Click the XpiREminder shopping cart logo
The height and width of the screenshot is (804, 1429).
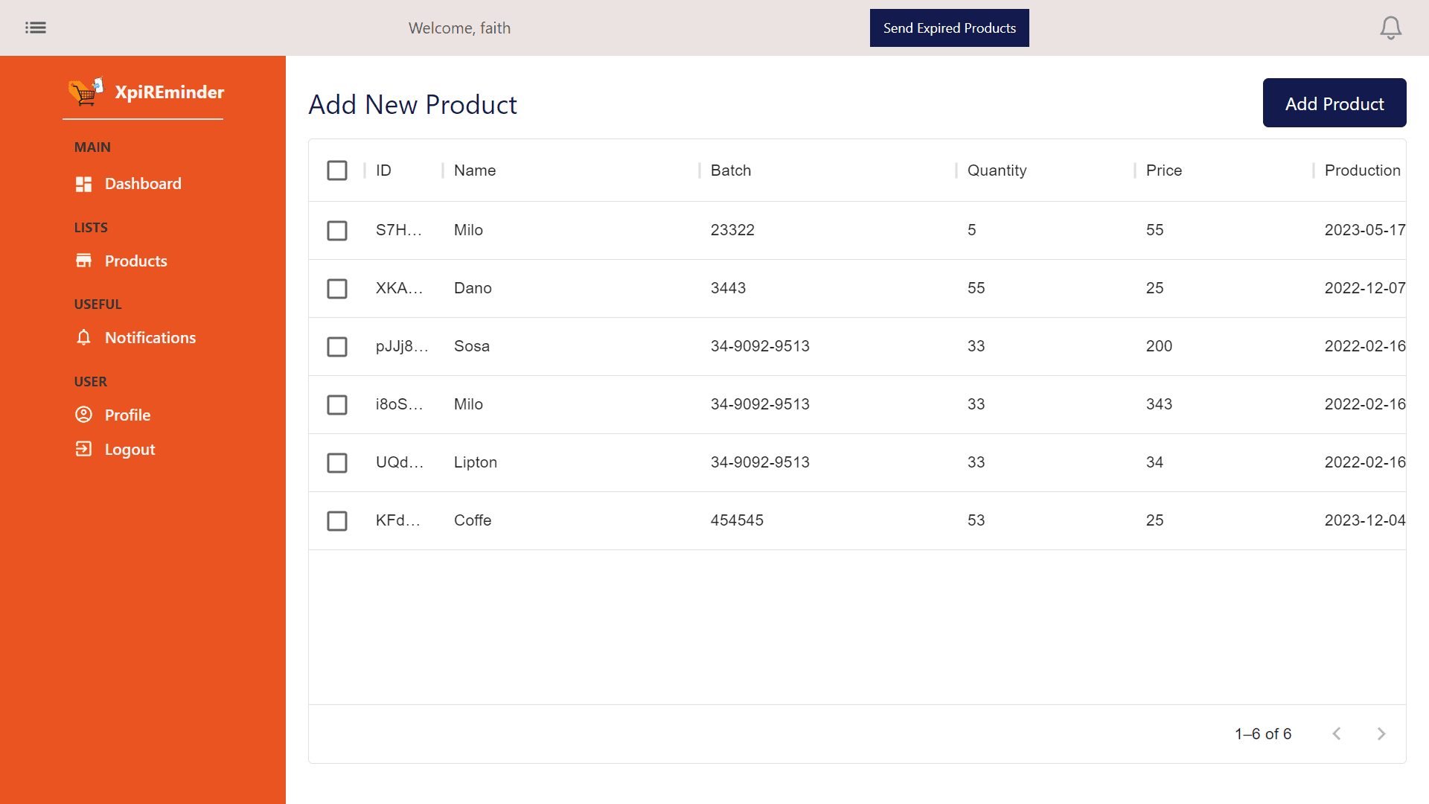pos(86,92)
